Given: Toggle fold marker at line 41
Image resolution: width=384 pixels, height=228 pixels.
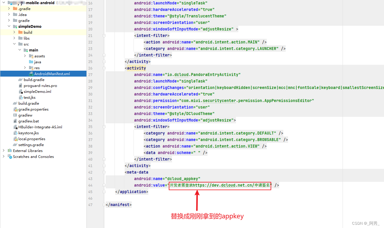Looking at the screenshot, I should pyautogui.click(x=104, y=166).
